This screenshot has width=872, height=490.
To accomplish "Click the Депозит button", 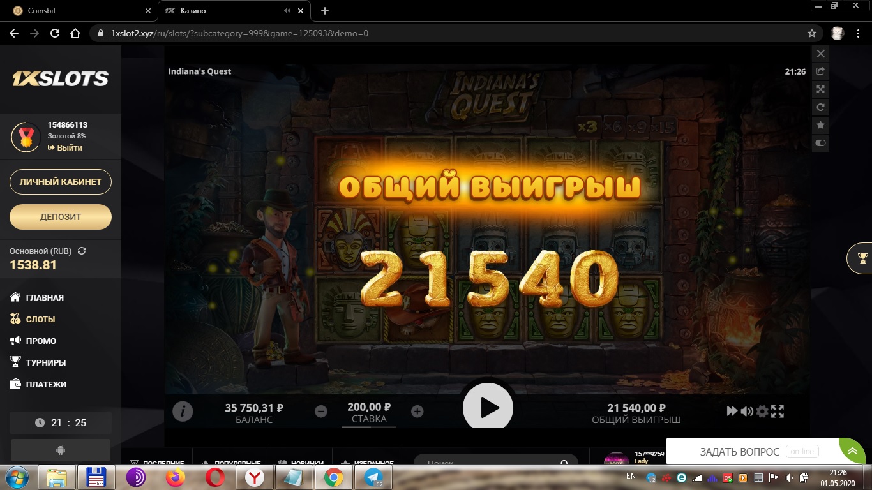I will 61,217.
